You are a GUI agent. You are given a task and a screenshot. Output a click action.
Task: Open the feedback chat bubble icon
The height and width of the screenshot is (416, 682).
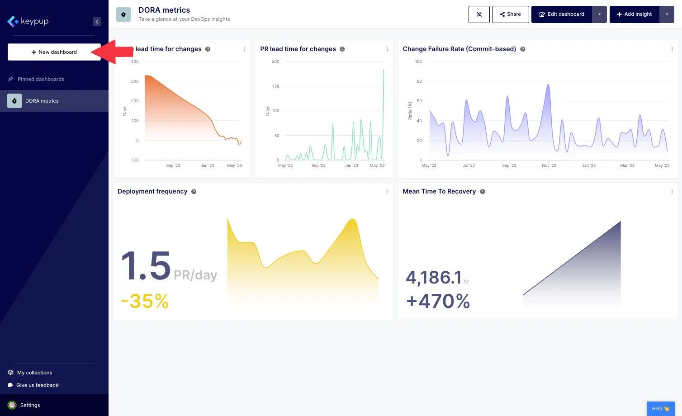10,385
